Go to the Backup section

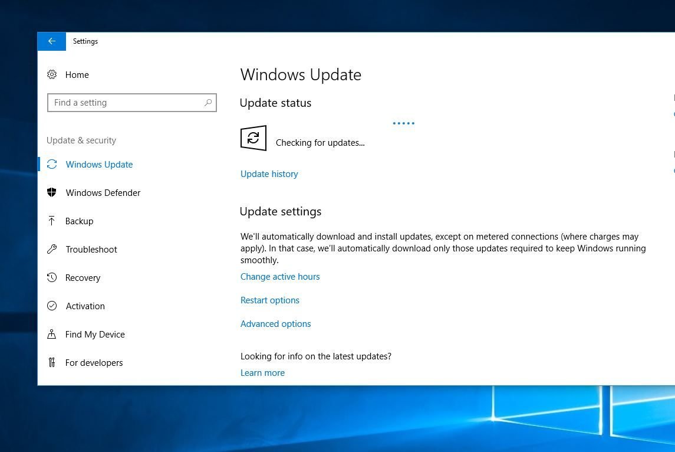(x=79, y=221)
